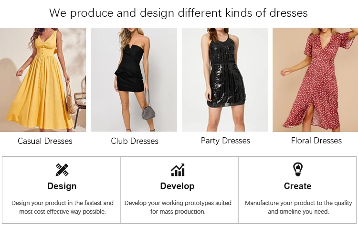Select the Floral Dresses label

point(316,141)
